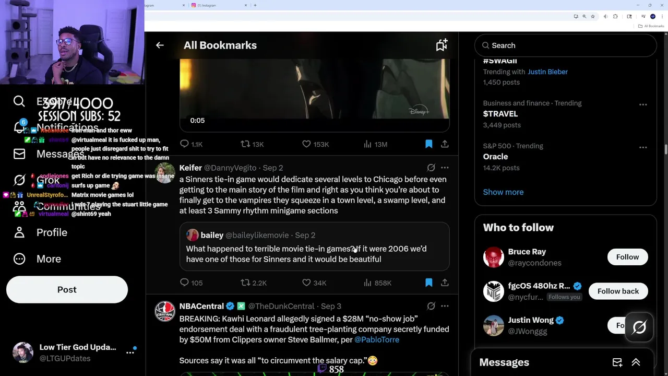Click the Post button
The height and width of the screenshot is (376, 668).
(67, 289)
